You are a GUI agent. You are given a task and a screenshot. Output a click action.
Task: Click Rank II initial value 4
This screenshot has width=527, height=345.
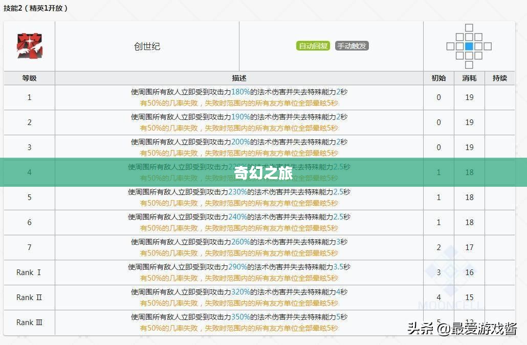tap(438, 298)
